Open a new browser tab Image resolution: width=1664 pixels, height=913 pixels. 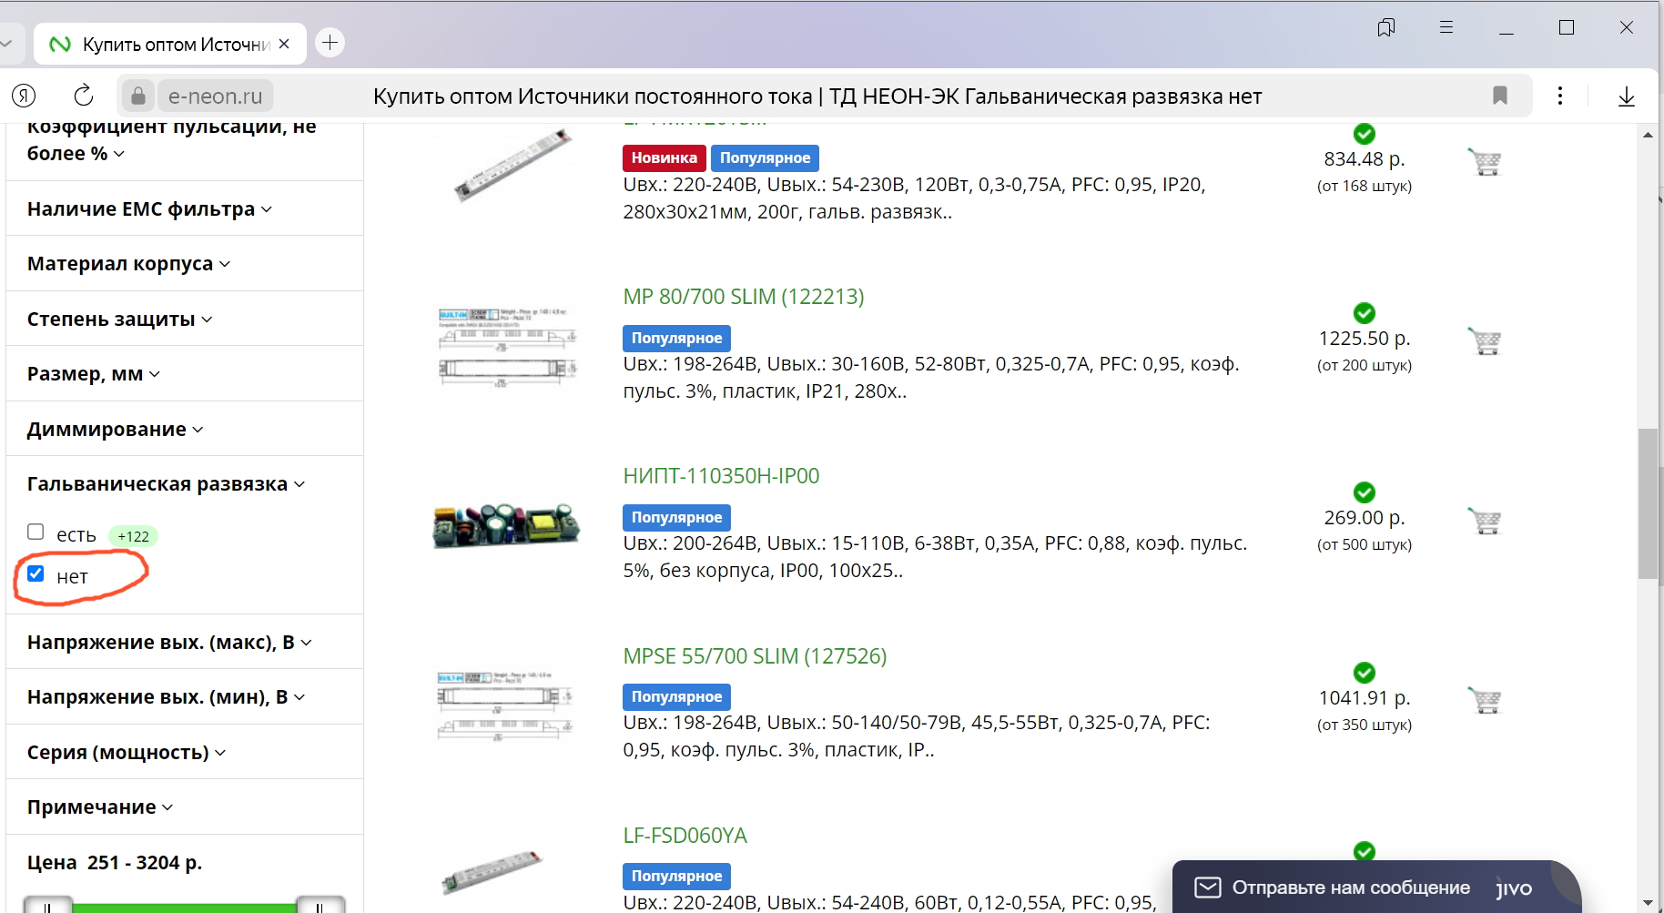click(x=330, y=42)
